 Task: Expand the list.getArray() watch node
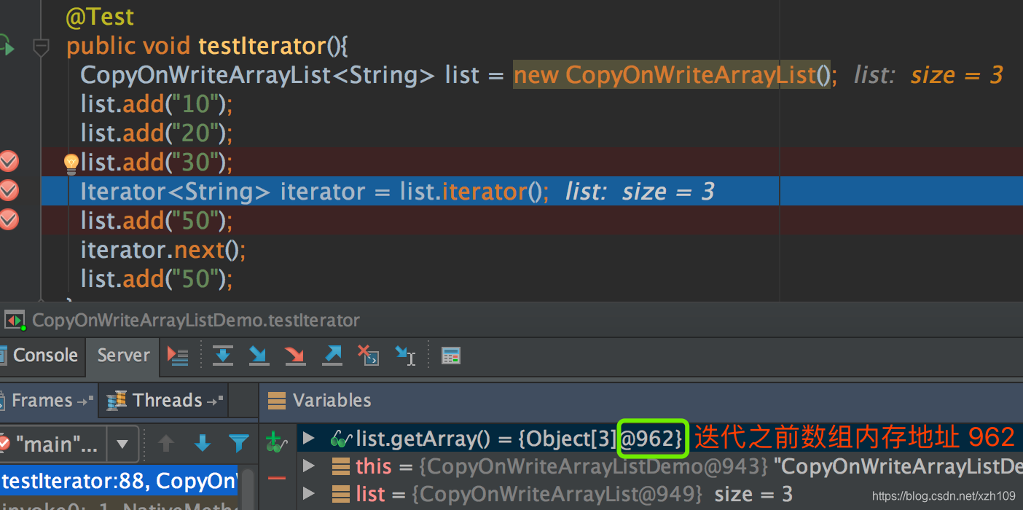point(309,438)
